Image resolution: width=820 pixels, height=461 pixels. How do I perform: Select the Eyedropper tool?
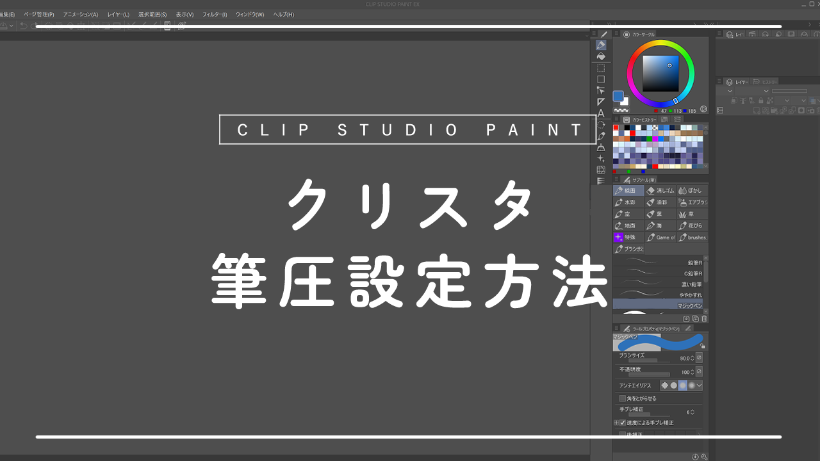tap(601, 136)
